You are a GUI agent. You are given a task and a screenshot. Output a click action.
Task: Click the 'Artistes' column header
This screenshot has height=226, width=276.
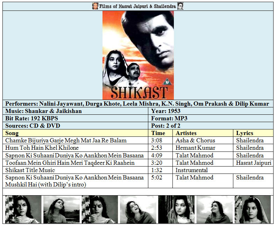pyautogui.click(x=203, y=133)
